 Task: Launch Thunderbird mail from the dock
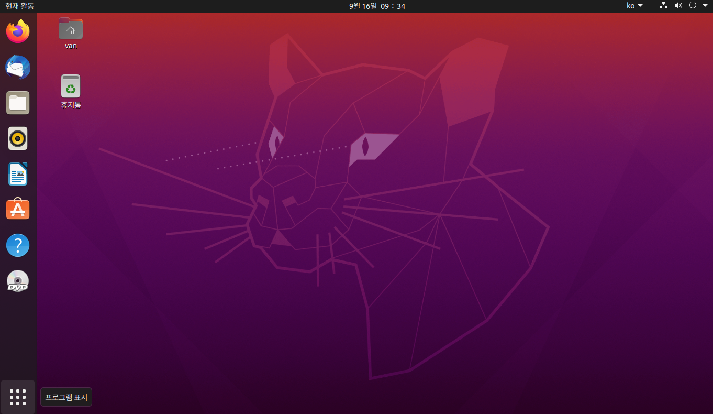tap(18, 67)
